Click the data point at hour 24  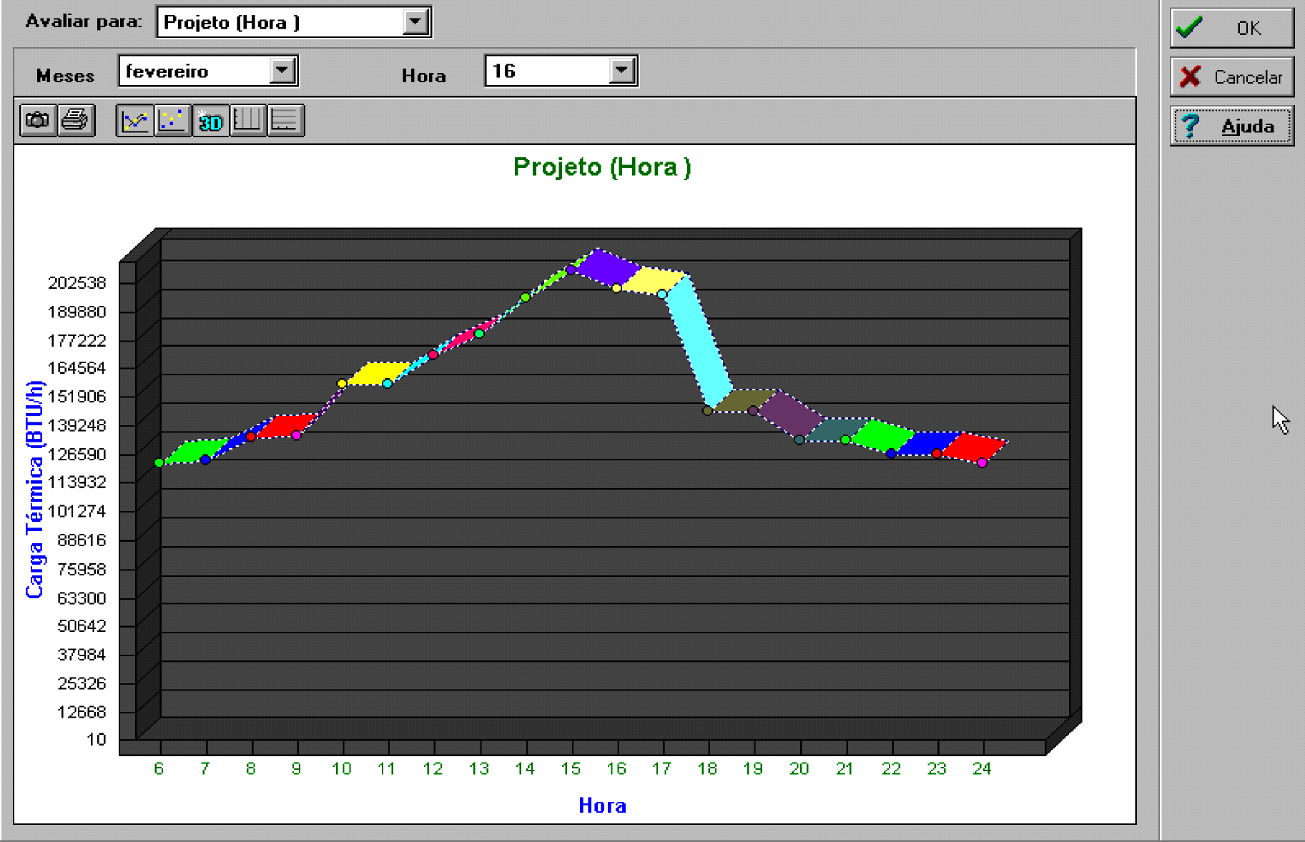[983, 463]
